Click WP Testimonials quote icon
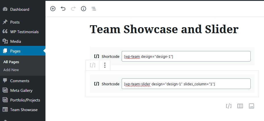Screen dimensions: 264x121 pyautogui.click(x=5, y=31)
